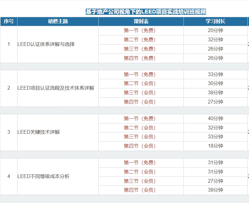249x203 pixels.
Task: Open 第二节（会员）under LEED不同等级成本分析
Action: (140, 171)
